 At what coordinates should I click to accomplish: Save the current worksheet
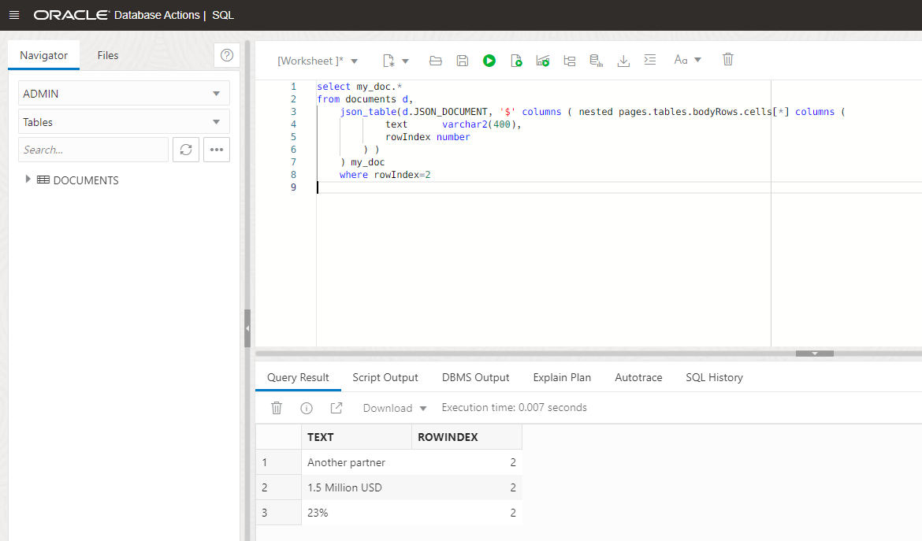coord(463,60)
